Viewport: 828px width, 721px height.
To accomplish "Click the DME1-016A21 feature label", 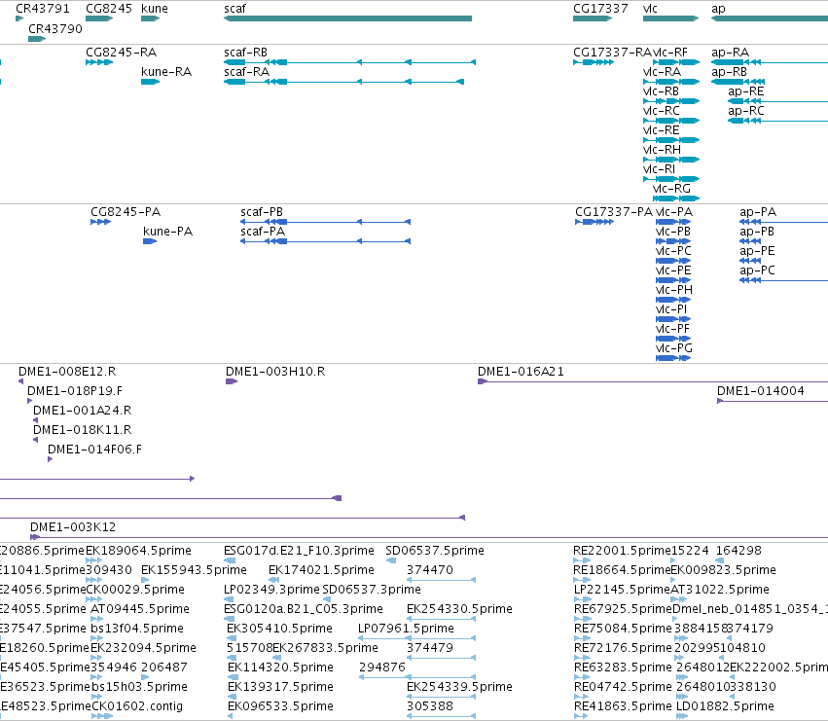I will (x=522, y=372).
